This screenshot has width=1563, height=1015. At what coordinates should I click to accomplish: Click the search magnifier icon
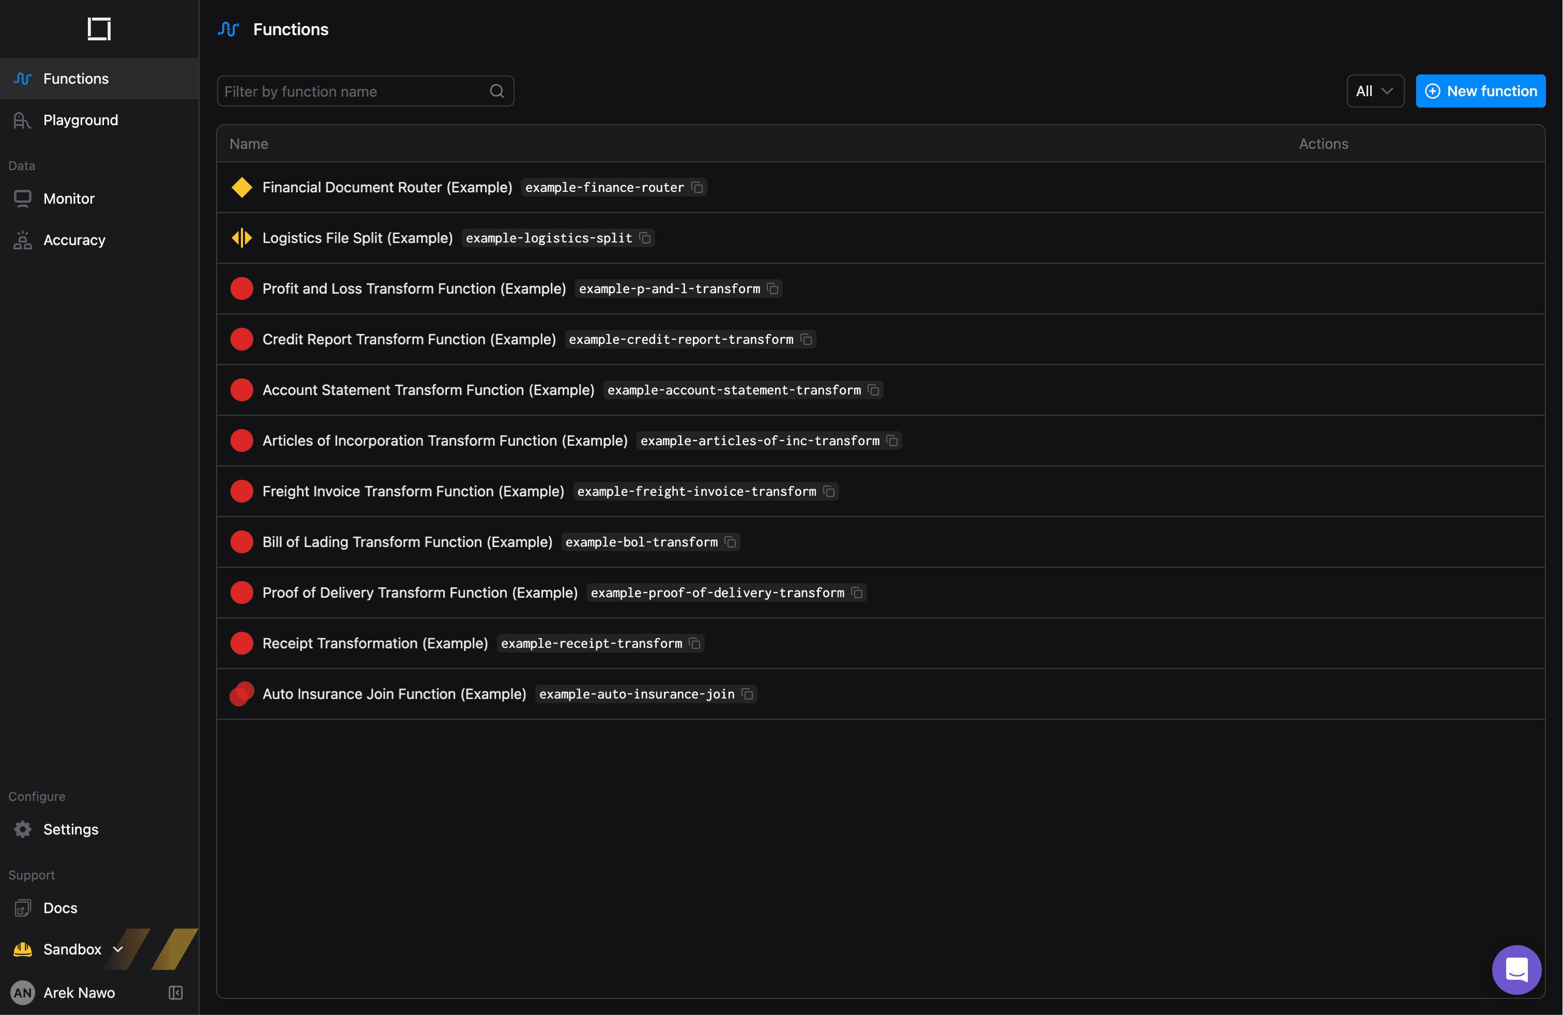[496, 92]
